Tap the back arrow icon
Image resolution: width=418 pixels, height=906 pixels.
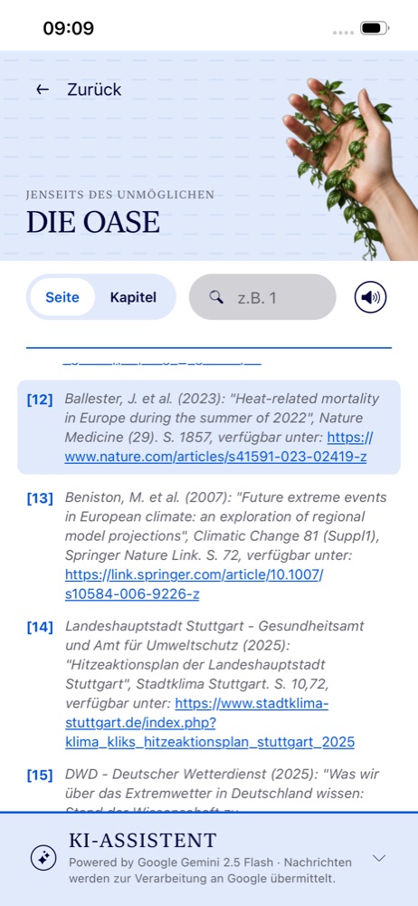coord(43,90)
